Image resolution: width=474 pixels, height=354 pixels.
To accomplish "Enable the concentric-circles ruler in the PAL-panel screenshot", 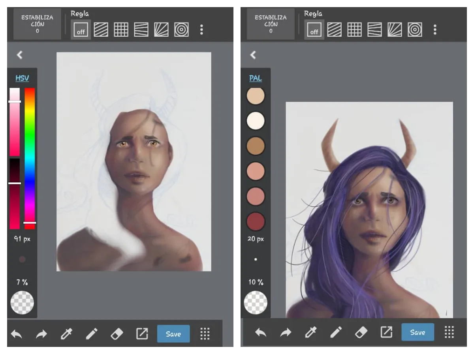I will click(415, 30).
